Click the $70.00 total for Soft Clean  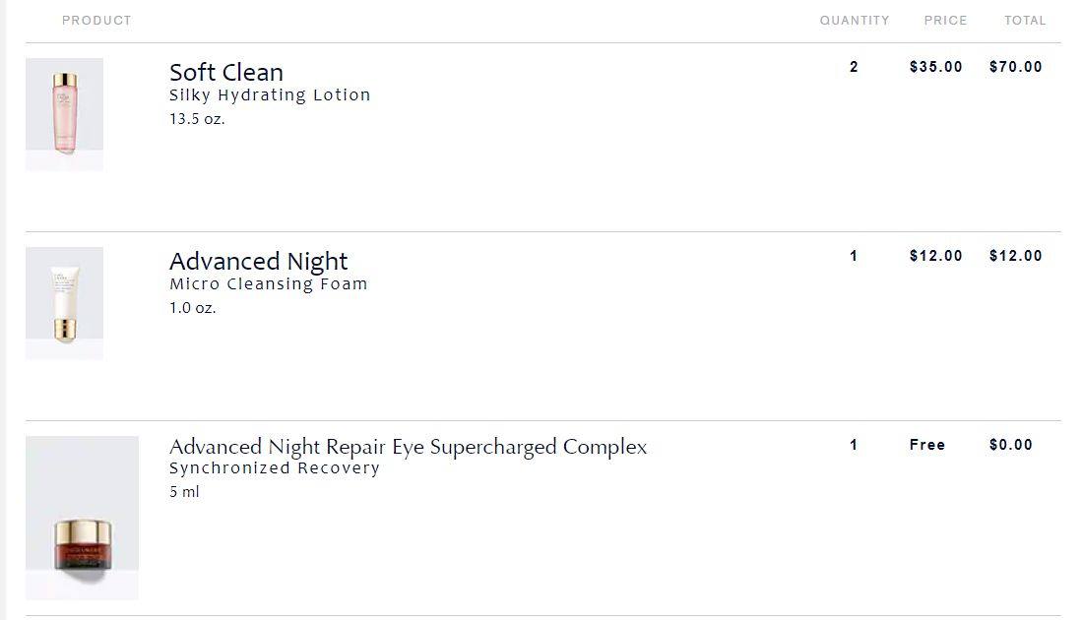pyautogui.click(x=1015, y=67)
